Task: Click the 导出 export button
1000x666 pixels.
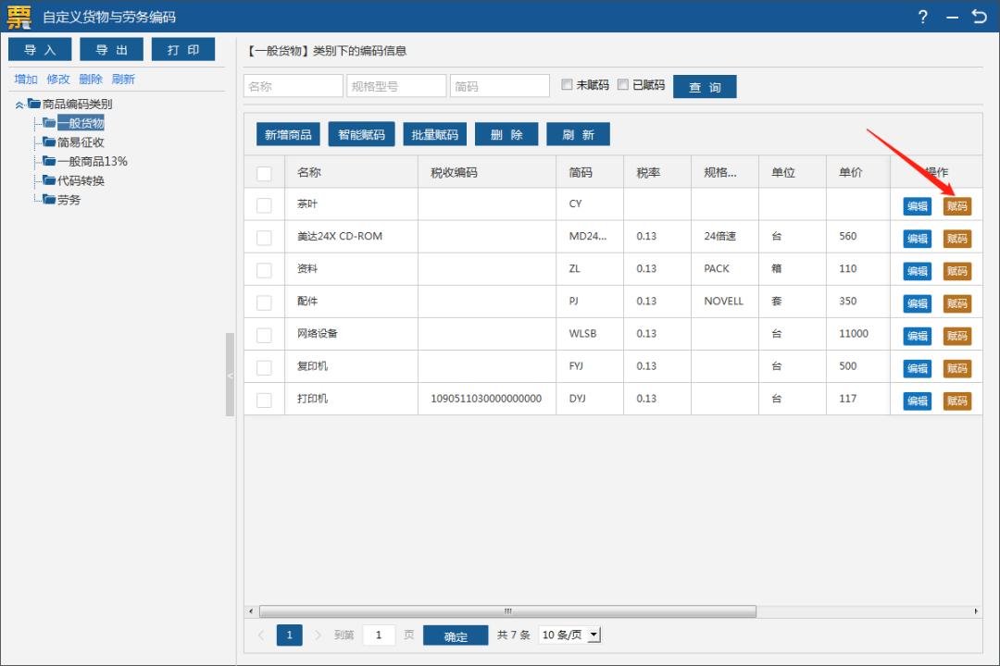Action: pyautogui.click(x=111, y=49)
